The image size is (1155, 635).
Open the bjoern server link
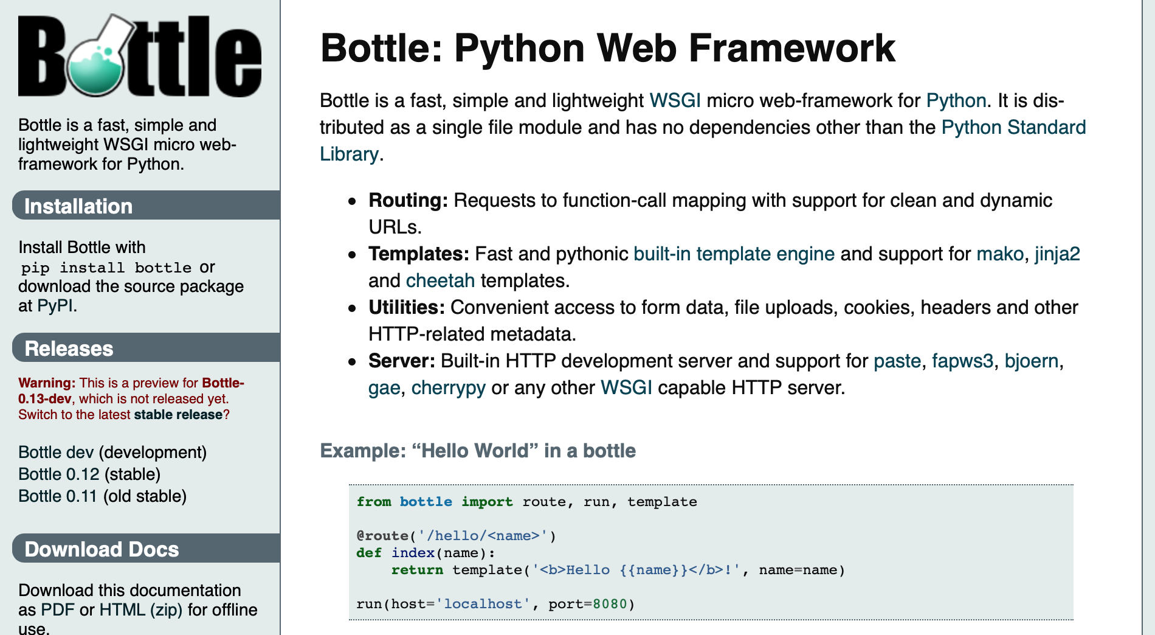tap(1031, 361)
